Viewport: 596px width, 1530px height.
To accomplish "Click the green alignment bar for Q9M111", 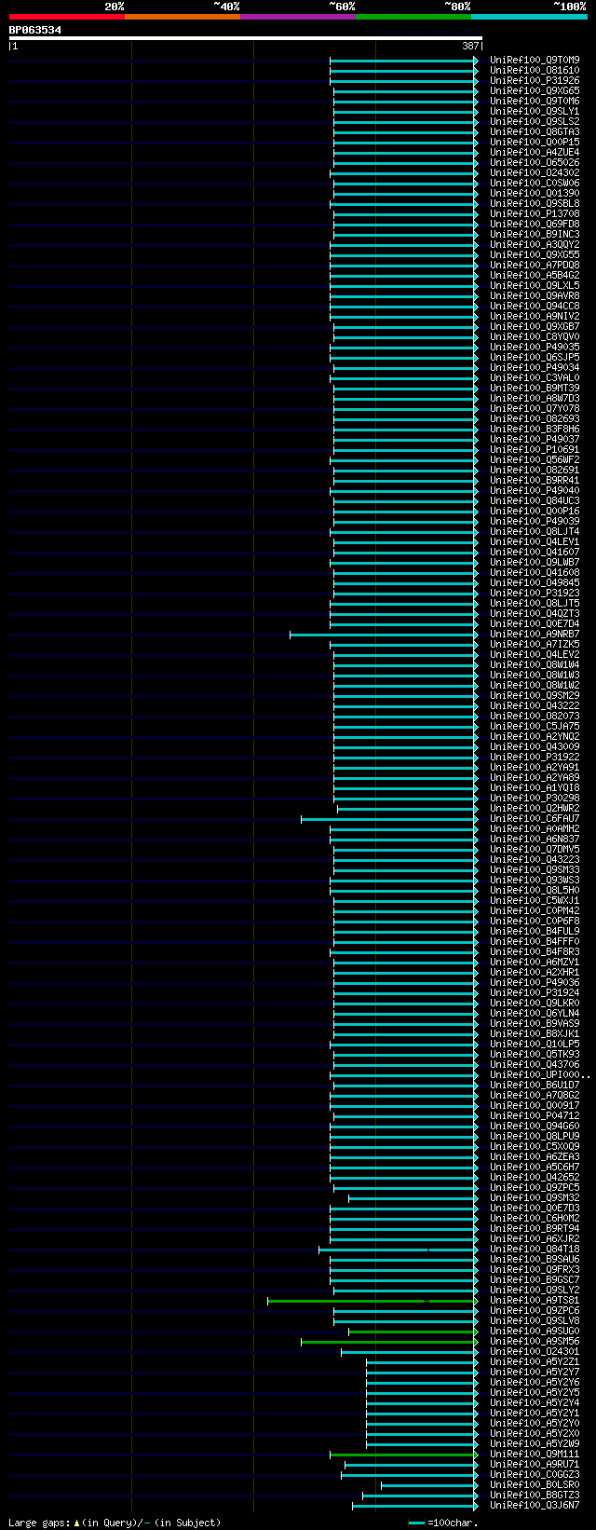I will [x=403, y=1455].
